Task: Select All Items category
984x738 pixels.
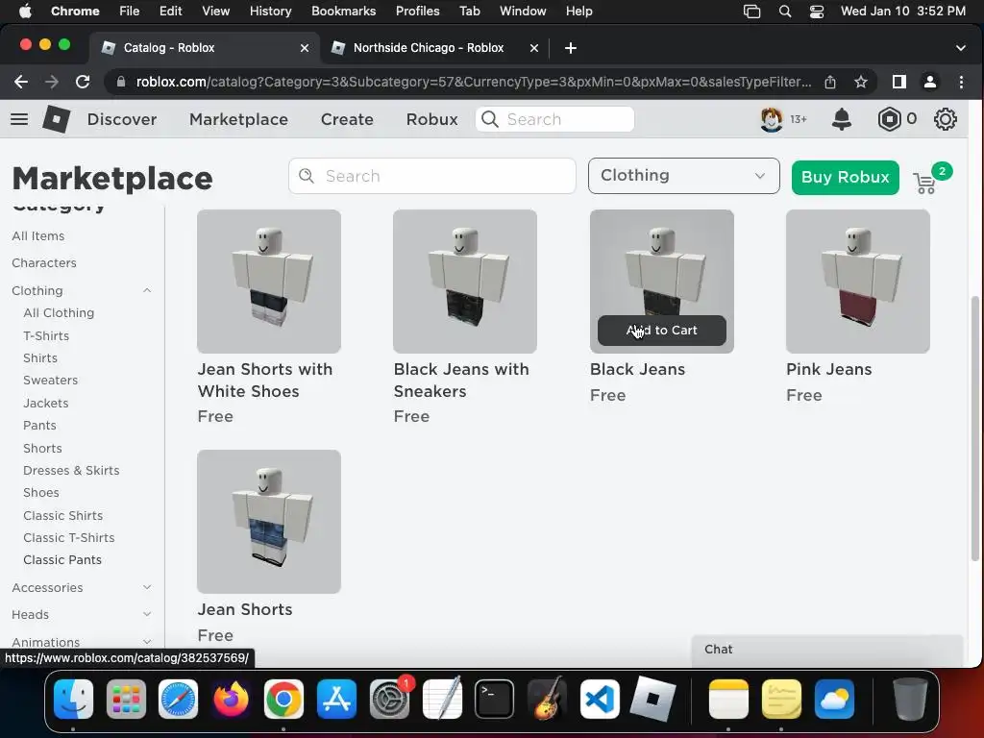Action: [x=37, y=236]
